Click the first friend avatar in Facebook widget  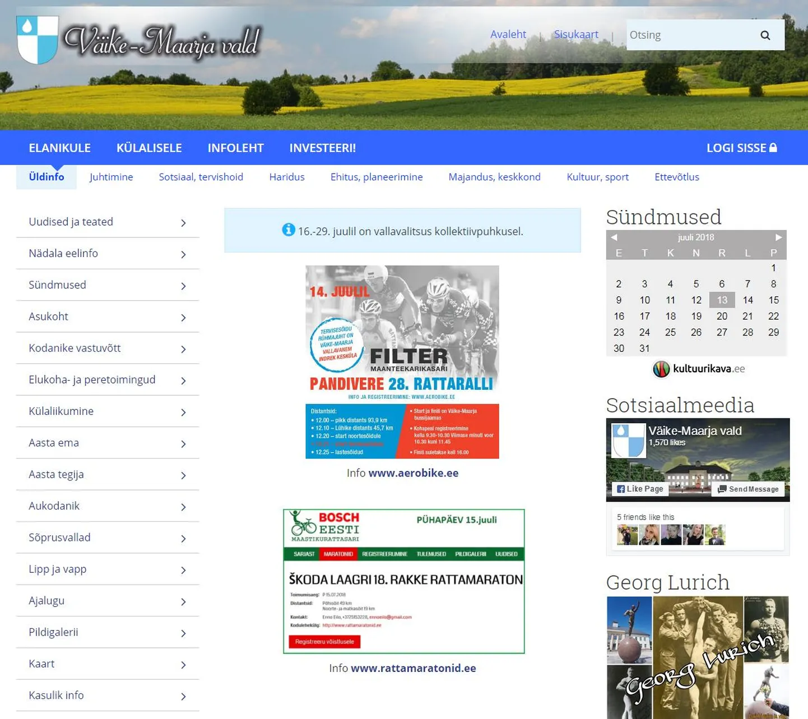coord(627,535)
